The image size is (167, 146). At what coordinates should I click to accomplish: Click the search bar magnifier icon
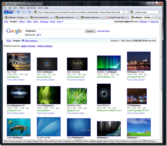(159, 12)
